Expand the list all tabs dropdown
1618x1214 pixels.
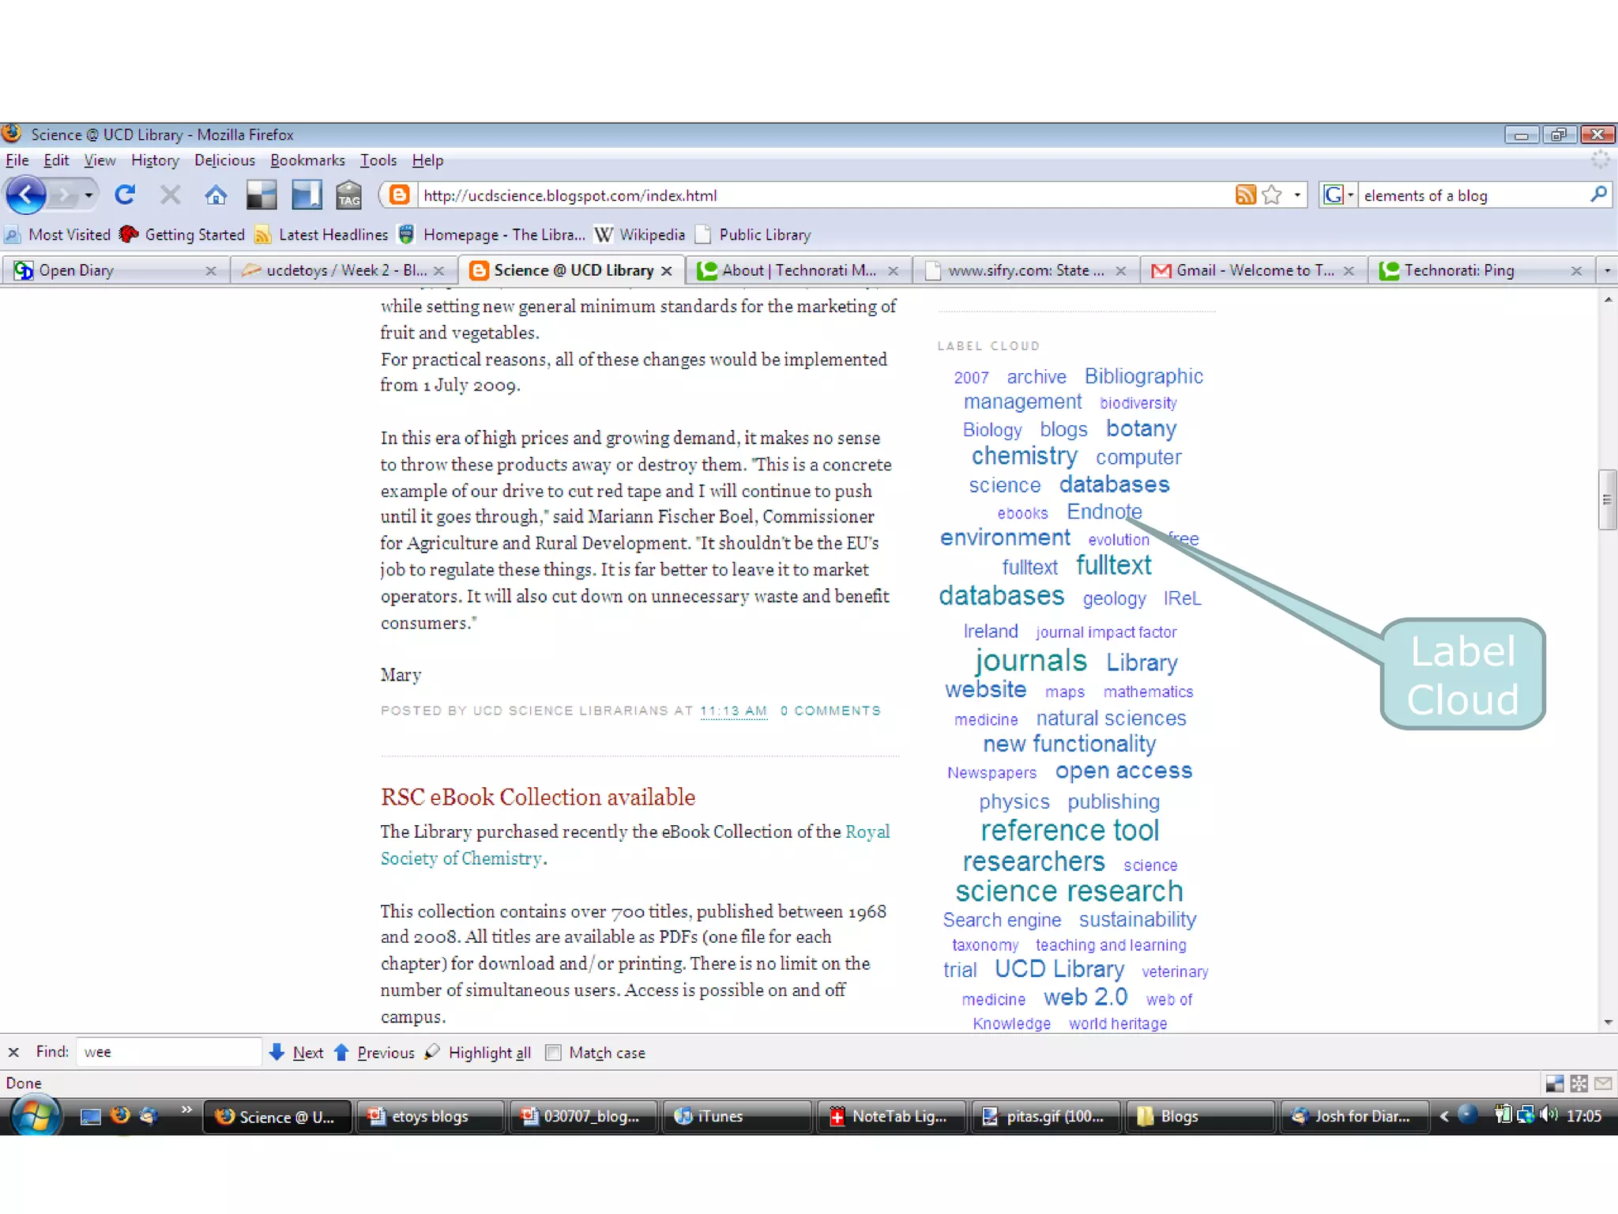[x=1606, y=271]
